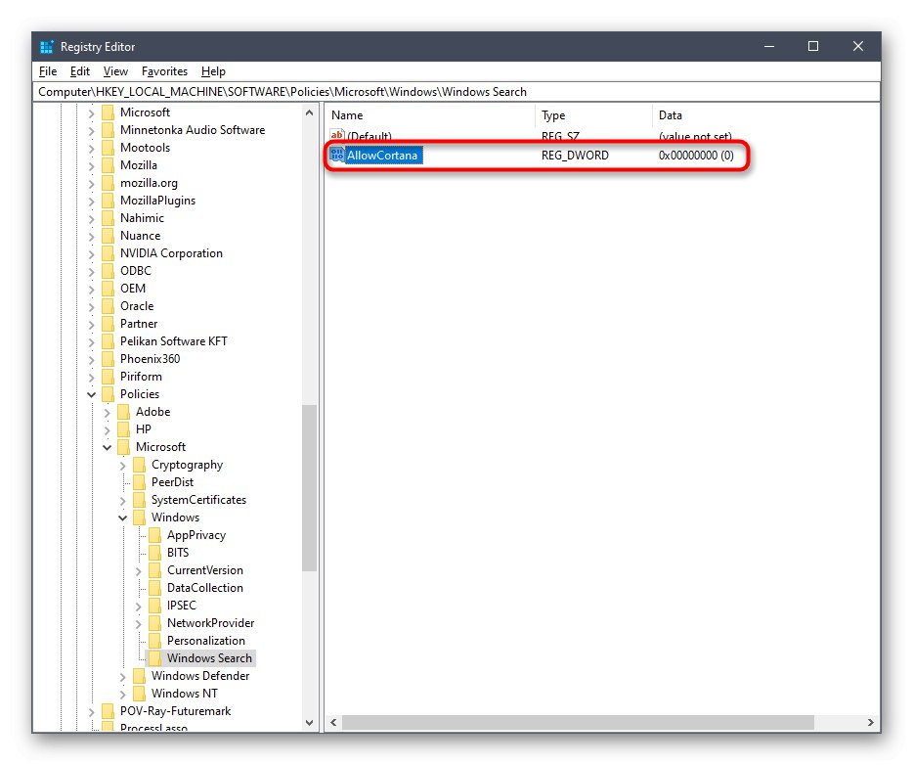
Task: Click the registry path address bar
Action: (456, 92)
